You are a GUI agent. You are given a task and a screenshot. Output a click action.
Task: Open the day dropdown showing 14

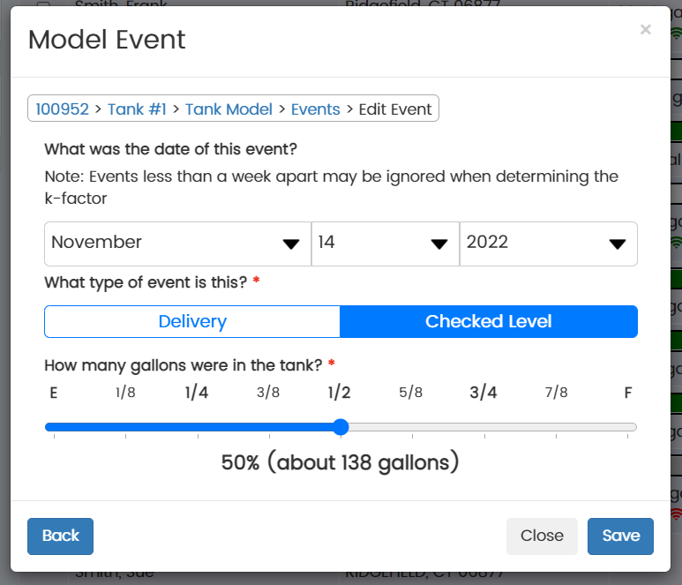click(x=385, y=244)
